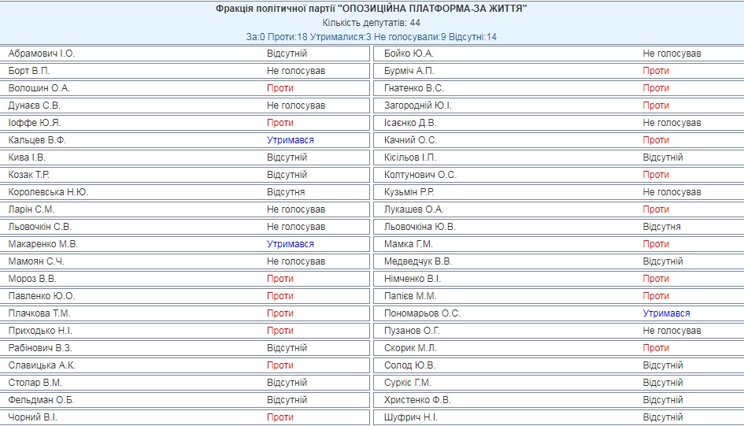Click the name Бойко Ю.А.

(409, 54)
